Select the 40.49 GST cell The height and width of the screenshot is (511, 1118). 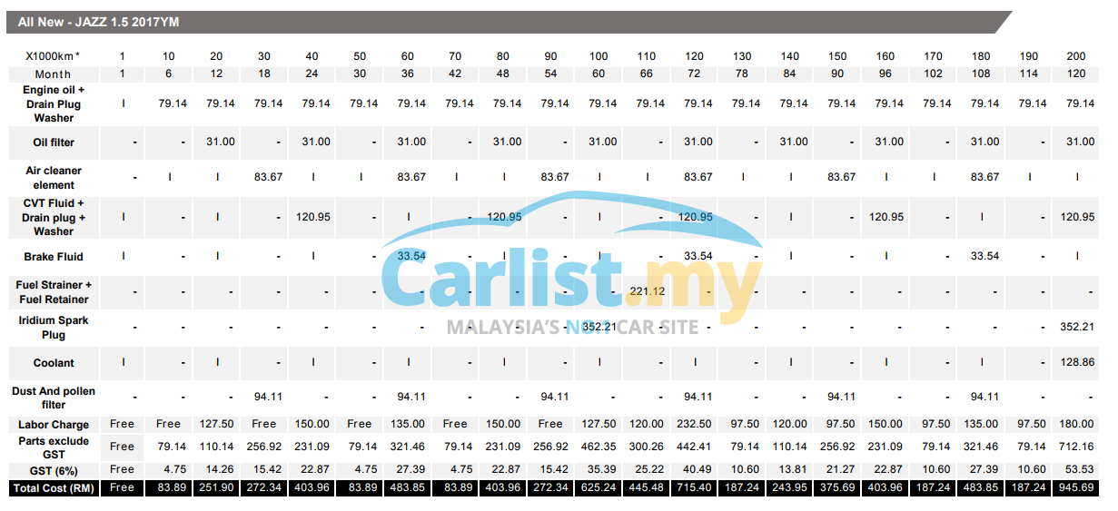[698, 469]
